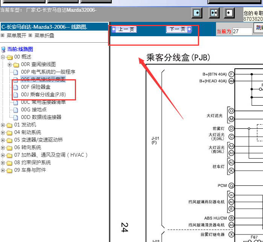Viewport: 263px width, 242px height.
Task: Click the middle split-panels arrow icon
Action: point(214,13)
